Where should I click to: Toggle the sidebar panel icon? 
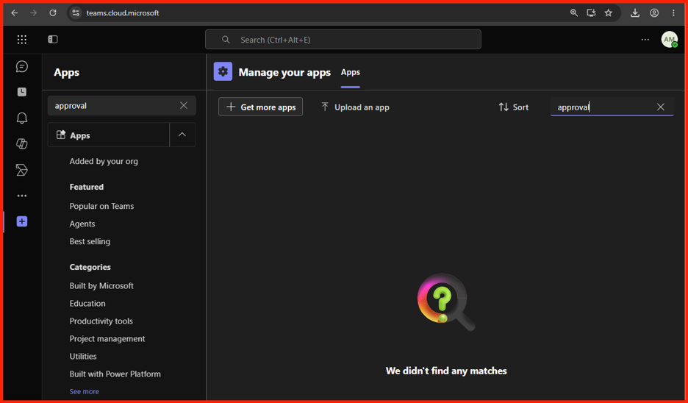tap(53, 40)
